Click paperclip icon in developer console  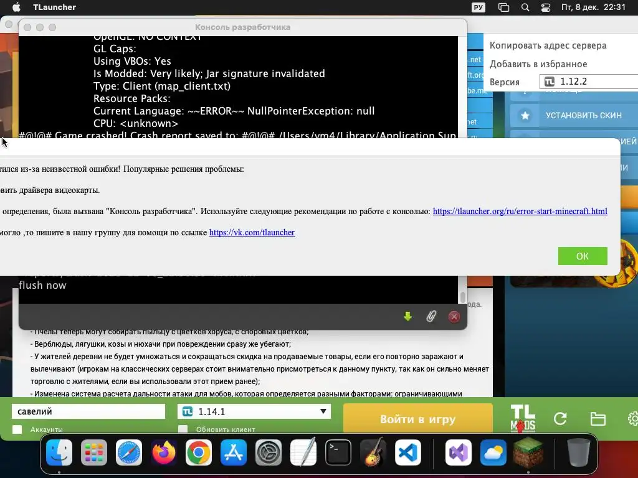(x=431, y=316)
